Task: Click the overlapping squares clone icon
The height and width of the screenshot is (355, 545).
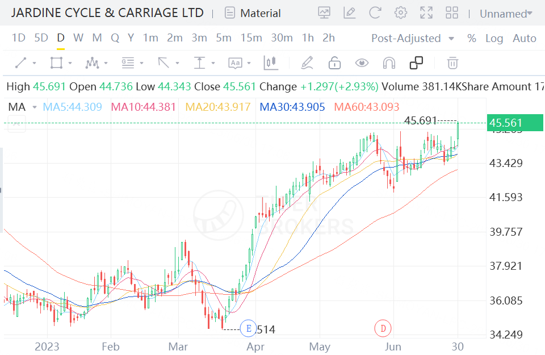Action: click(416, 63)
